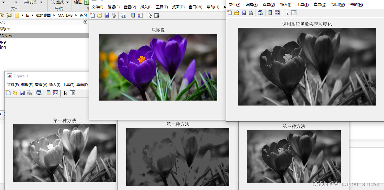Insert colorbar in Figure 3
384x190 pixels.
point(49,93)
